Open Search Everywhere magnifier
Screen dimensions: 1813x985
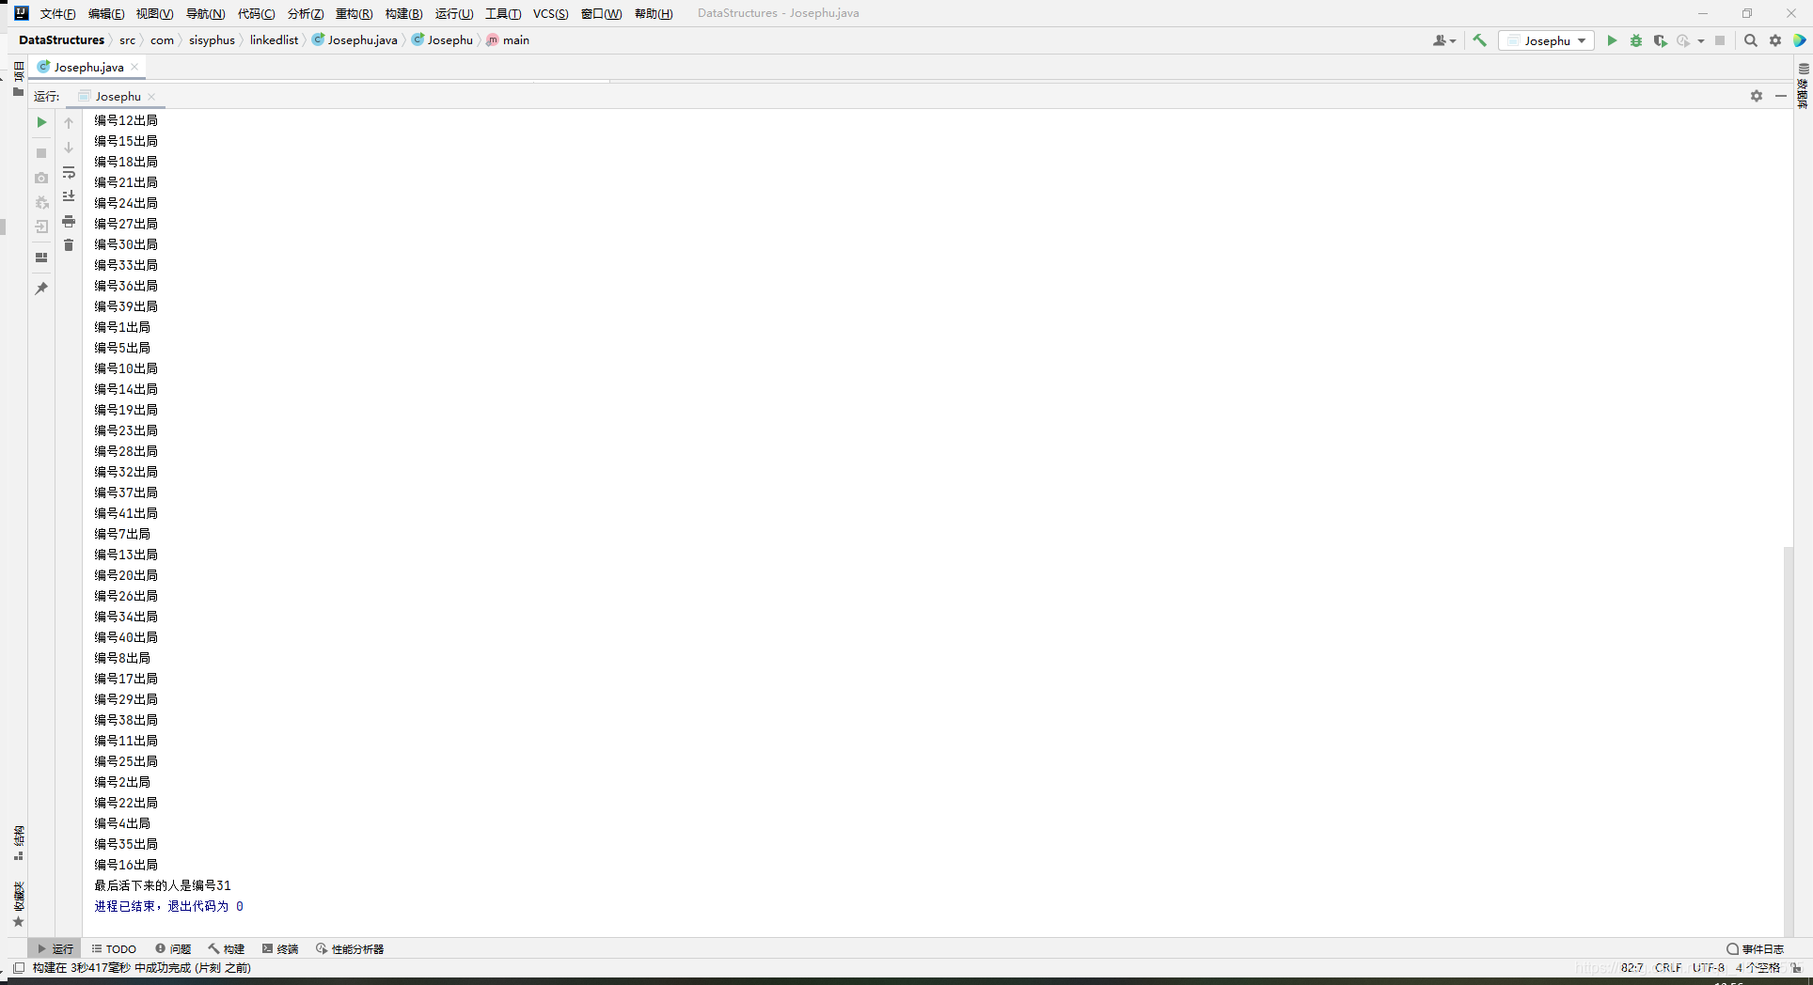click(1751, 40)
